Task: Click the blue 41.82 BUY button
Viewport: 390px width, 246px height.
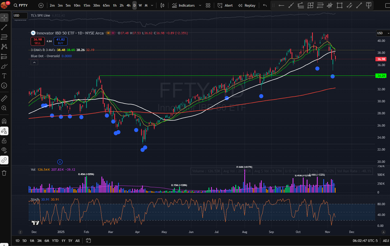Action: click(61, 41)
